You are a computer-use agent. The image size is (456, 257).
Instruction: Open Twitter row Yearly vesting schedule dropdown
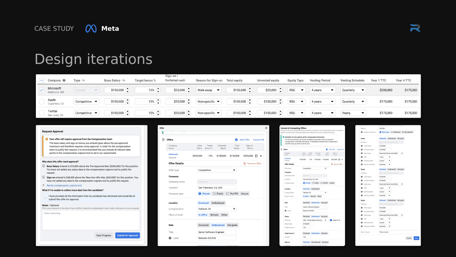tap(353, 113)
